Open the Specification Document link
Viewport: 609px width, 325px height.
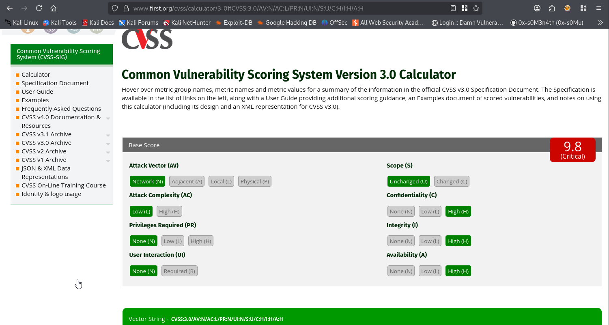coord(55,83)
